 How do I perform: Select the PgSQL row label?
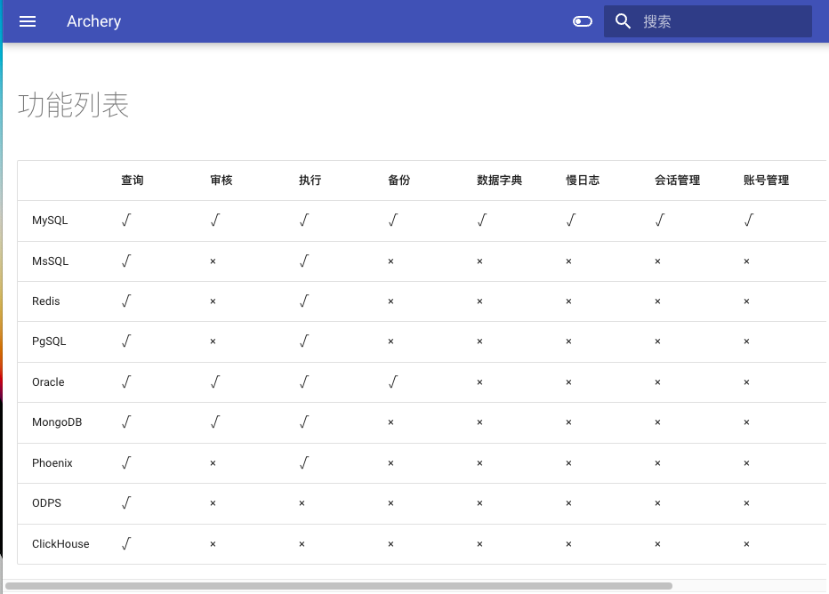(49, 341)
